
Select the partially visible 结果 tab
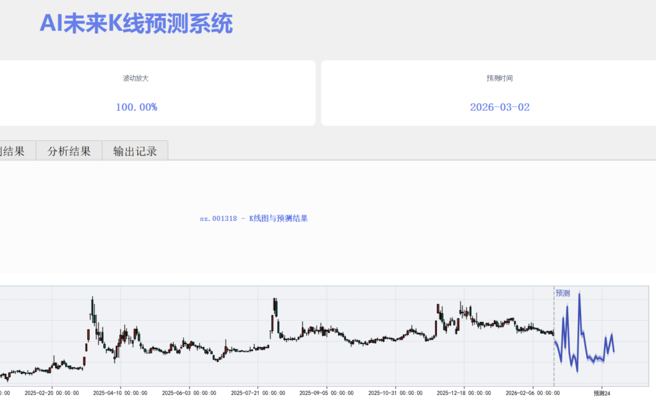(13, 151)
